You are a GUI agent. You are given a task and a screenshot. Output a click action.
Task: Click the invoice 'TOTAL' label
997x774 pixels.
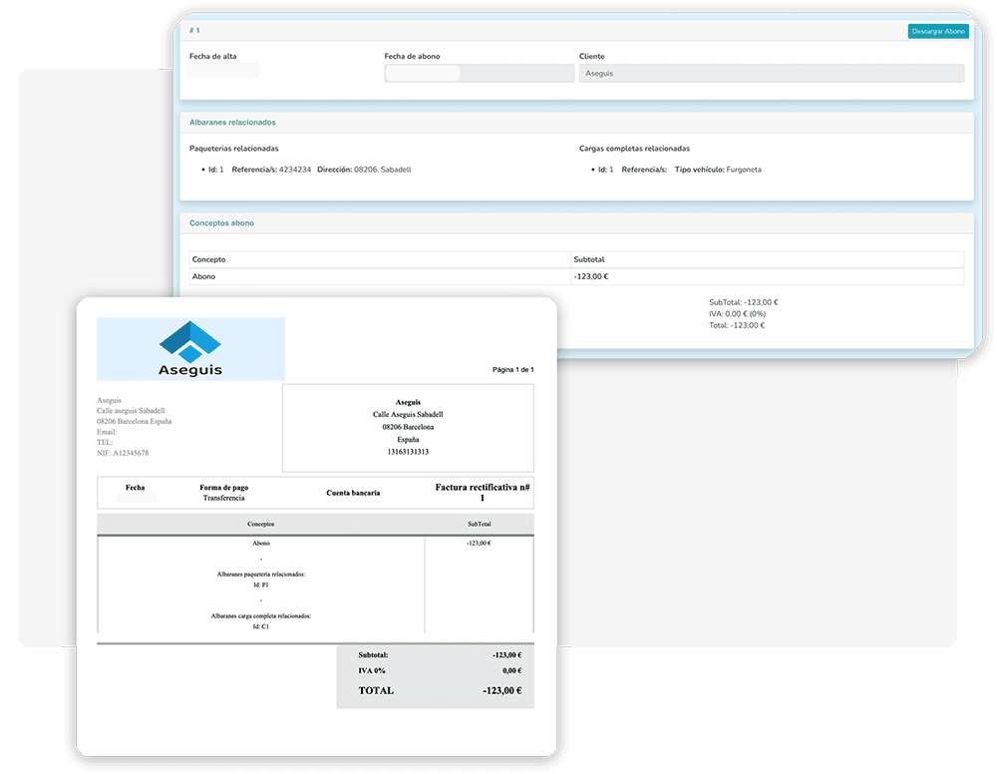click(376, 690)
